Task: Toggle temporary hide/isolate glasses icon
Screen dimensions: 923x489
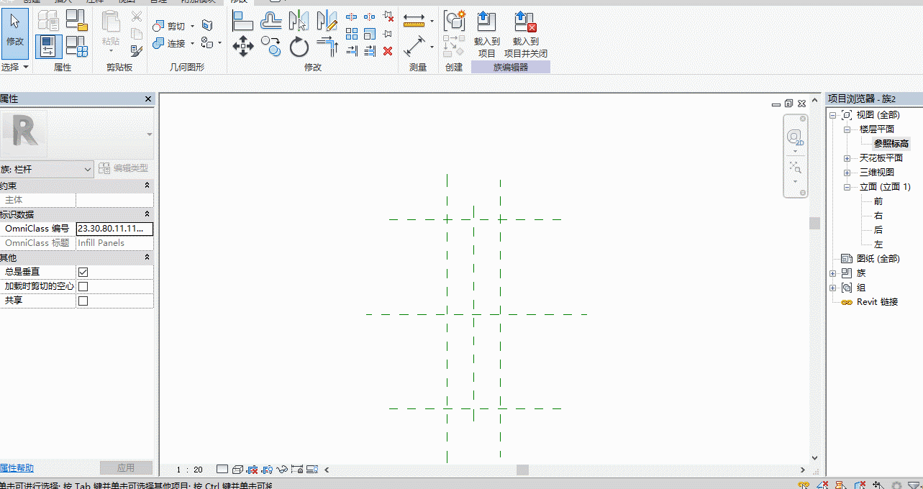Action: pyautogui.click(x=283, y=470)
